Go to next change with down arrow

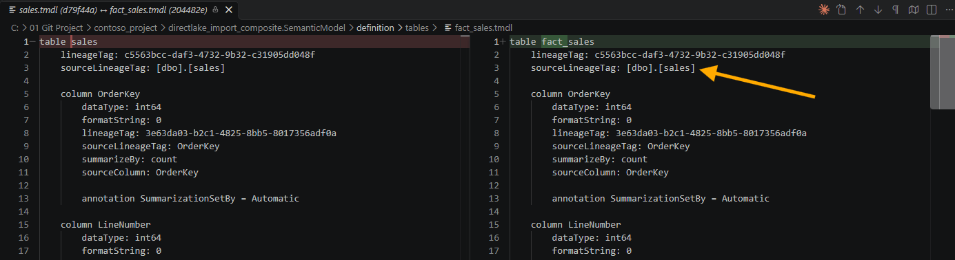pyautogui.click(x=878, y=10)
